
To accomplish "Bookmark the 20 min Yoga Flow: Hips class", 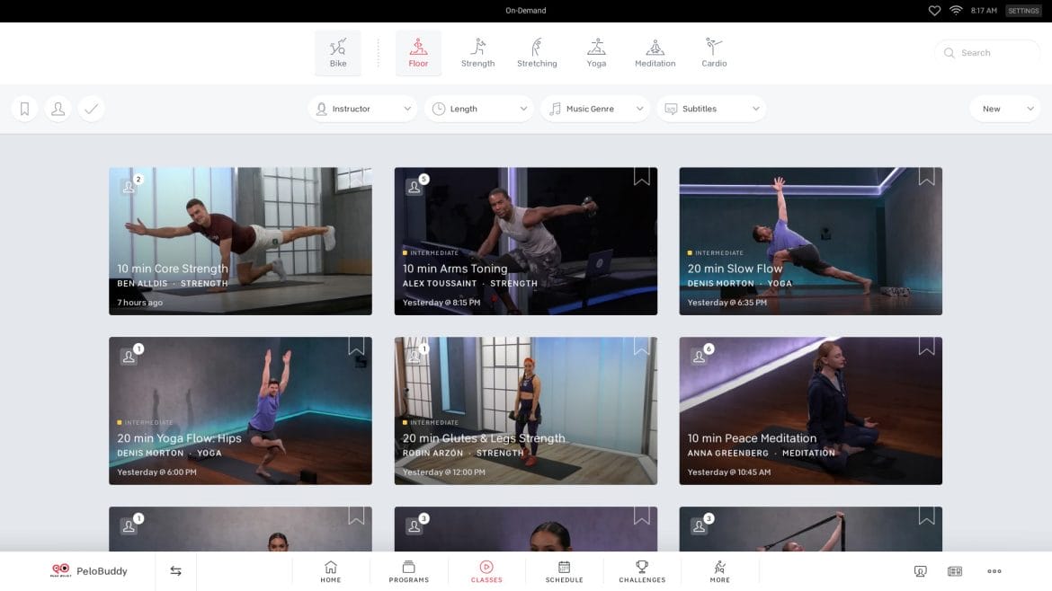I will (356, 346).
